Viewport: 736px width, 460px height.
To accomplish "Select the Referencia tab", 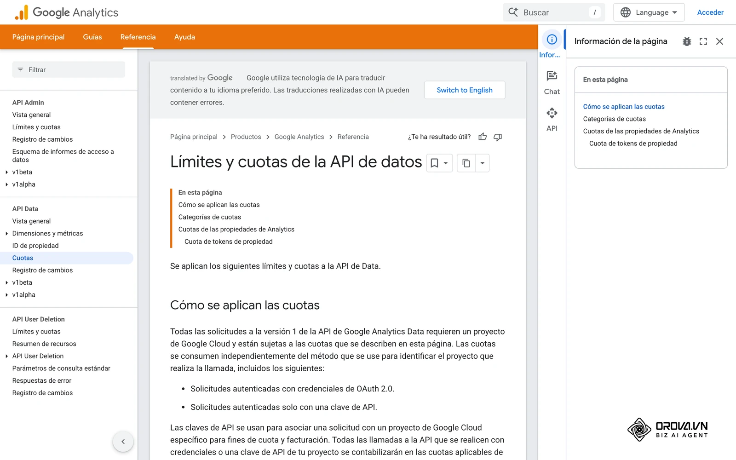I will [138, 37].
